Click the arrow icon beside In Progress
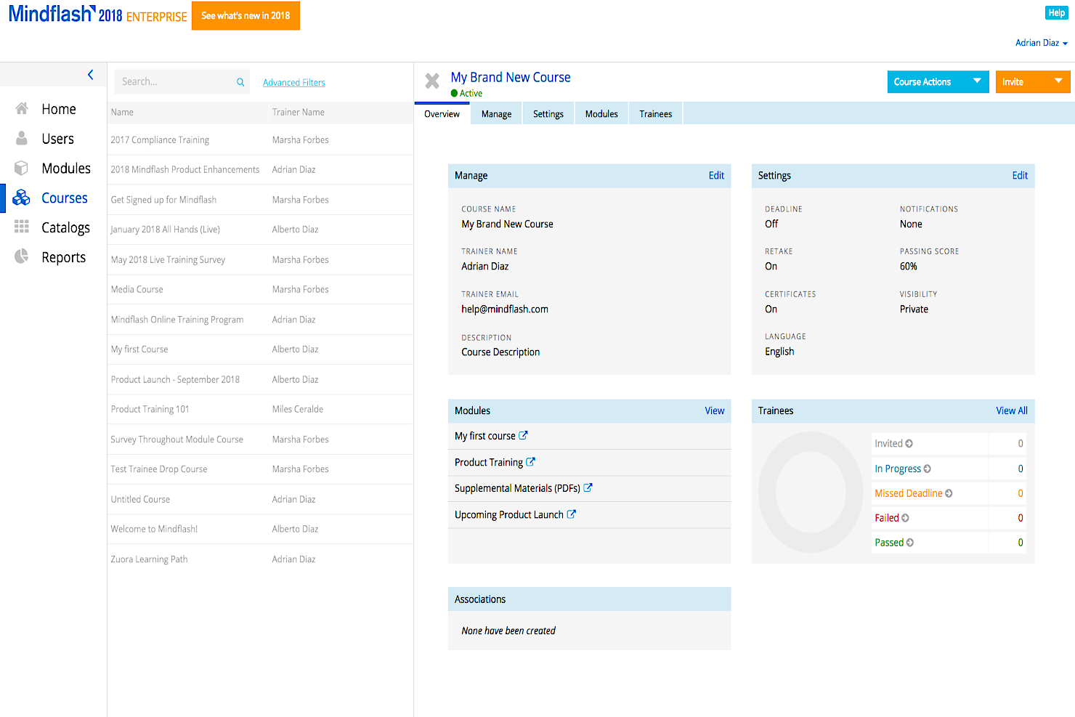 coord(928,469)
